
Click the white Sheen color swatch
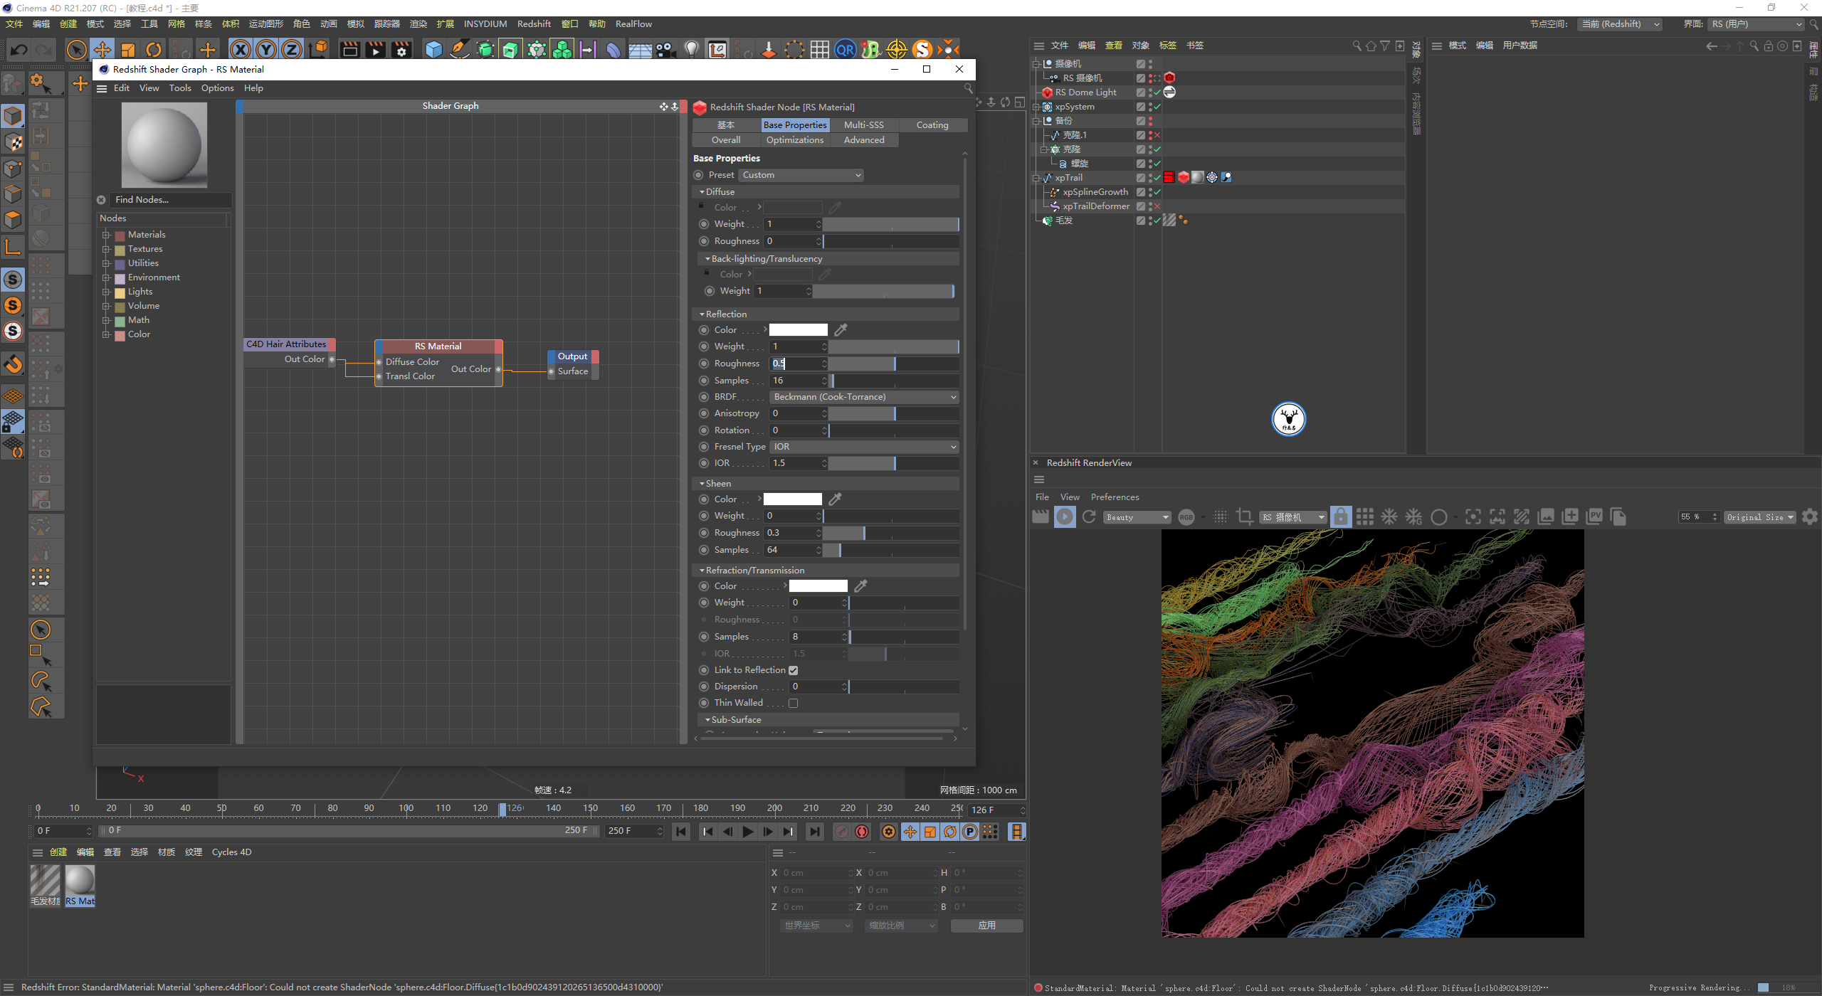792,499
